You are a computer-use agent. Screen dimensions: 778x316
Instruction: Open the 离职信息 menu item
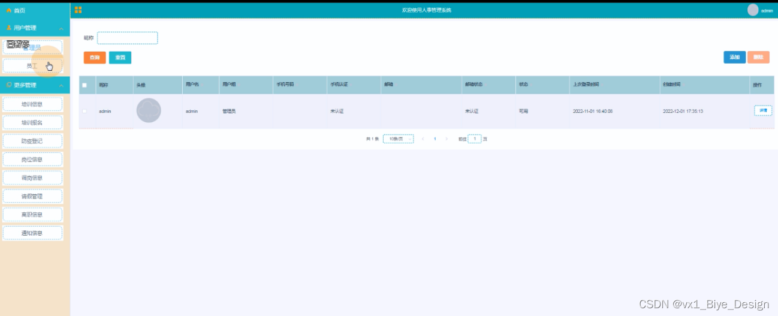[x=33, y=214]
